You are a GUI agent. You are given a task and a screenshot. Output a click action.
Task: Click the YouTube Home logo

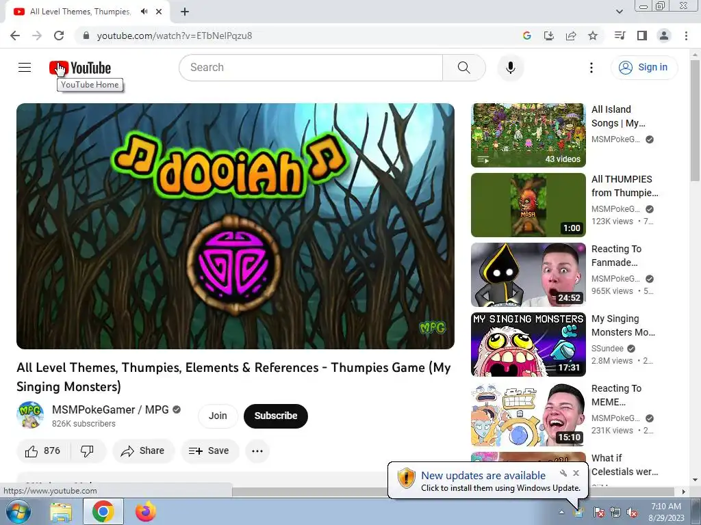[x=80, y=68]
